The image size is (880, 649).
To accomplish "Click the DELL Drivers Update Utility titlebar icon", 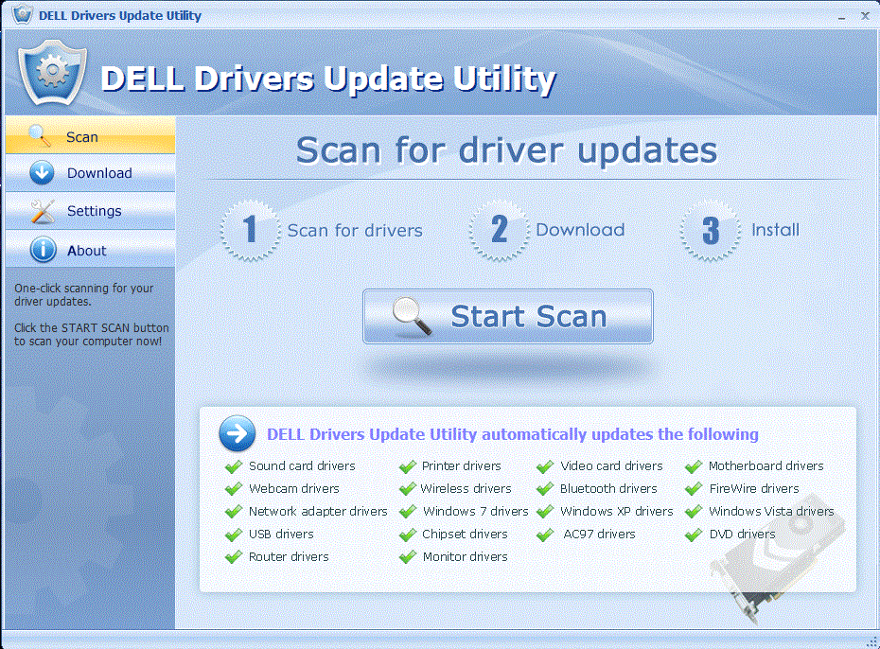I will pyautogui.click(x=24, y=15).
